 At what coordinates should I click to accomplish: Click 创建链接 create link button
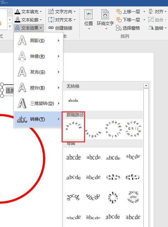tap(60, 28)
